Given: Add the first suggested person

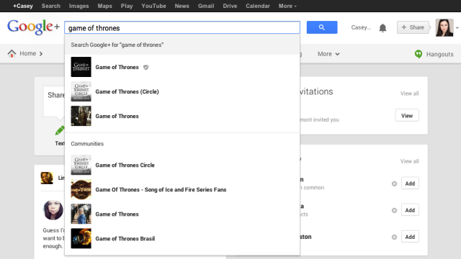Looking at the screenshot, I should point(410,183).
